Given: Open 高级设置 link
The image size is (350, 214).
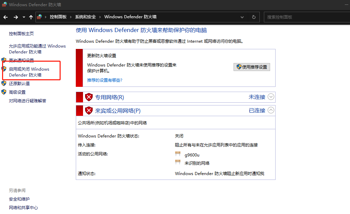Looking at the screenshot, I should click(17, 92).
